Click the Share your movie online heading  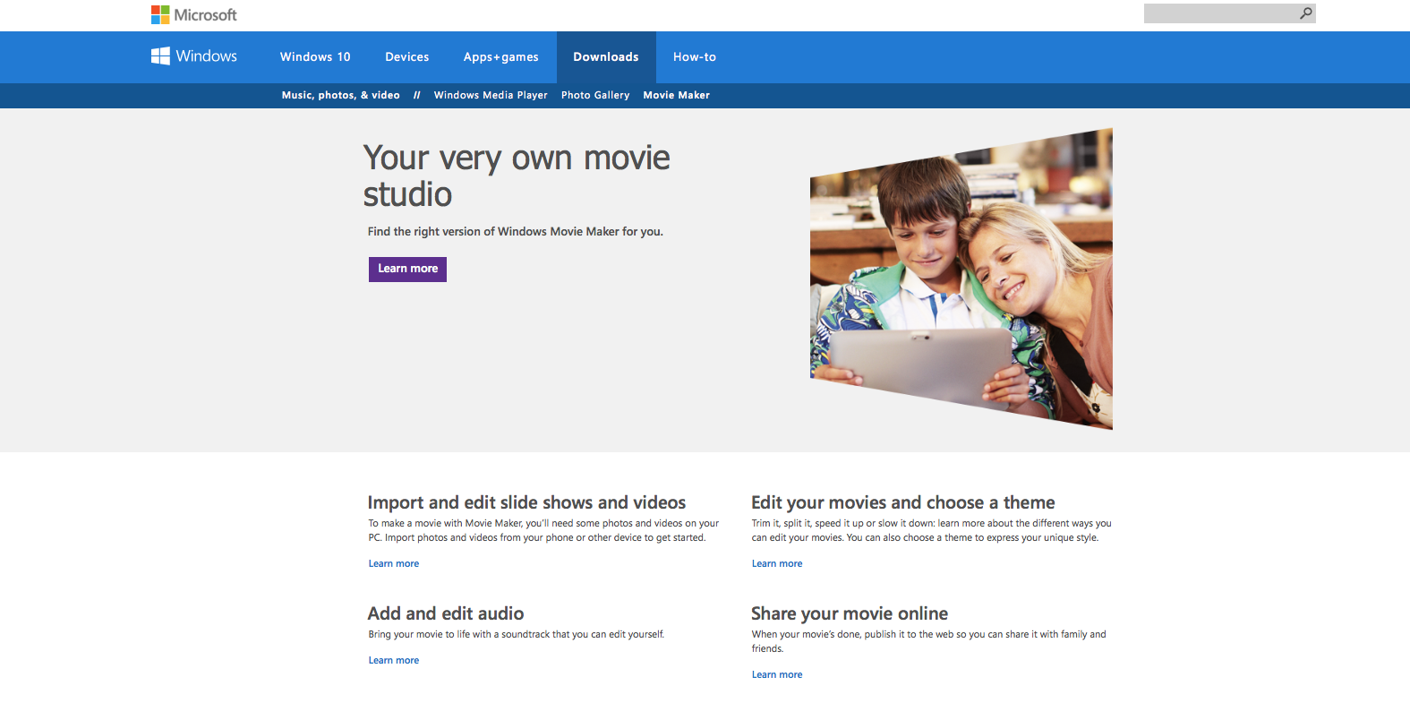(x=850, y=613)
